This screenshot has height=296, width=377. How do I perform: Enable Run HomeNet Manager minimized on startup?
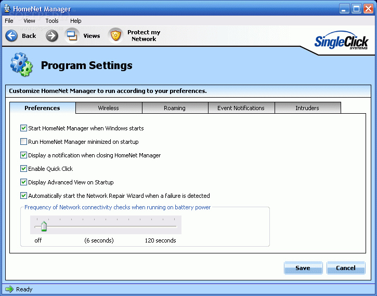tap(23, 141)
